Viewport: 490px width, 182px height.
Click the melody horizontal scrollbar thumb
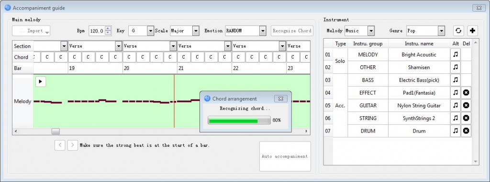click(56, 131)
